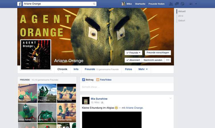Open the notifications globe icon
Screen dimensions: 215x128
click(183, 4)
